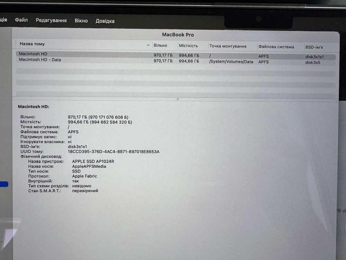Sort by Точка монтування column header

pyautogui.click(x=228, y=46)
